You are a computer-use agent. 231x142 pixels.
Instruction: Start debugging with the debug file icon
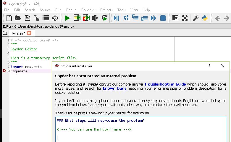116,18
